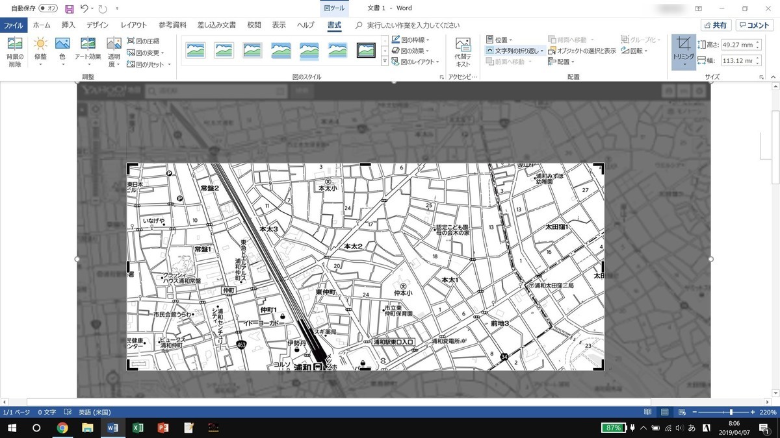
Task: Switch to the ホーム (Home) tab
Action: pos(42,25)
